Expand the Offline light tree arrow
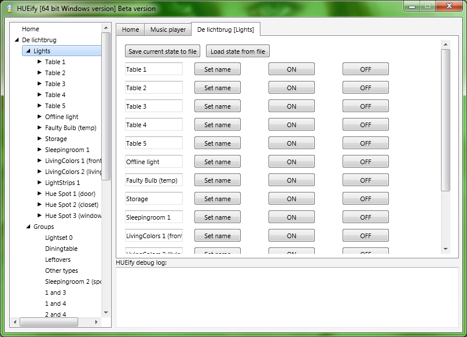The height and width of the screenshot is (337, 467). point(39,117)
